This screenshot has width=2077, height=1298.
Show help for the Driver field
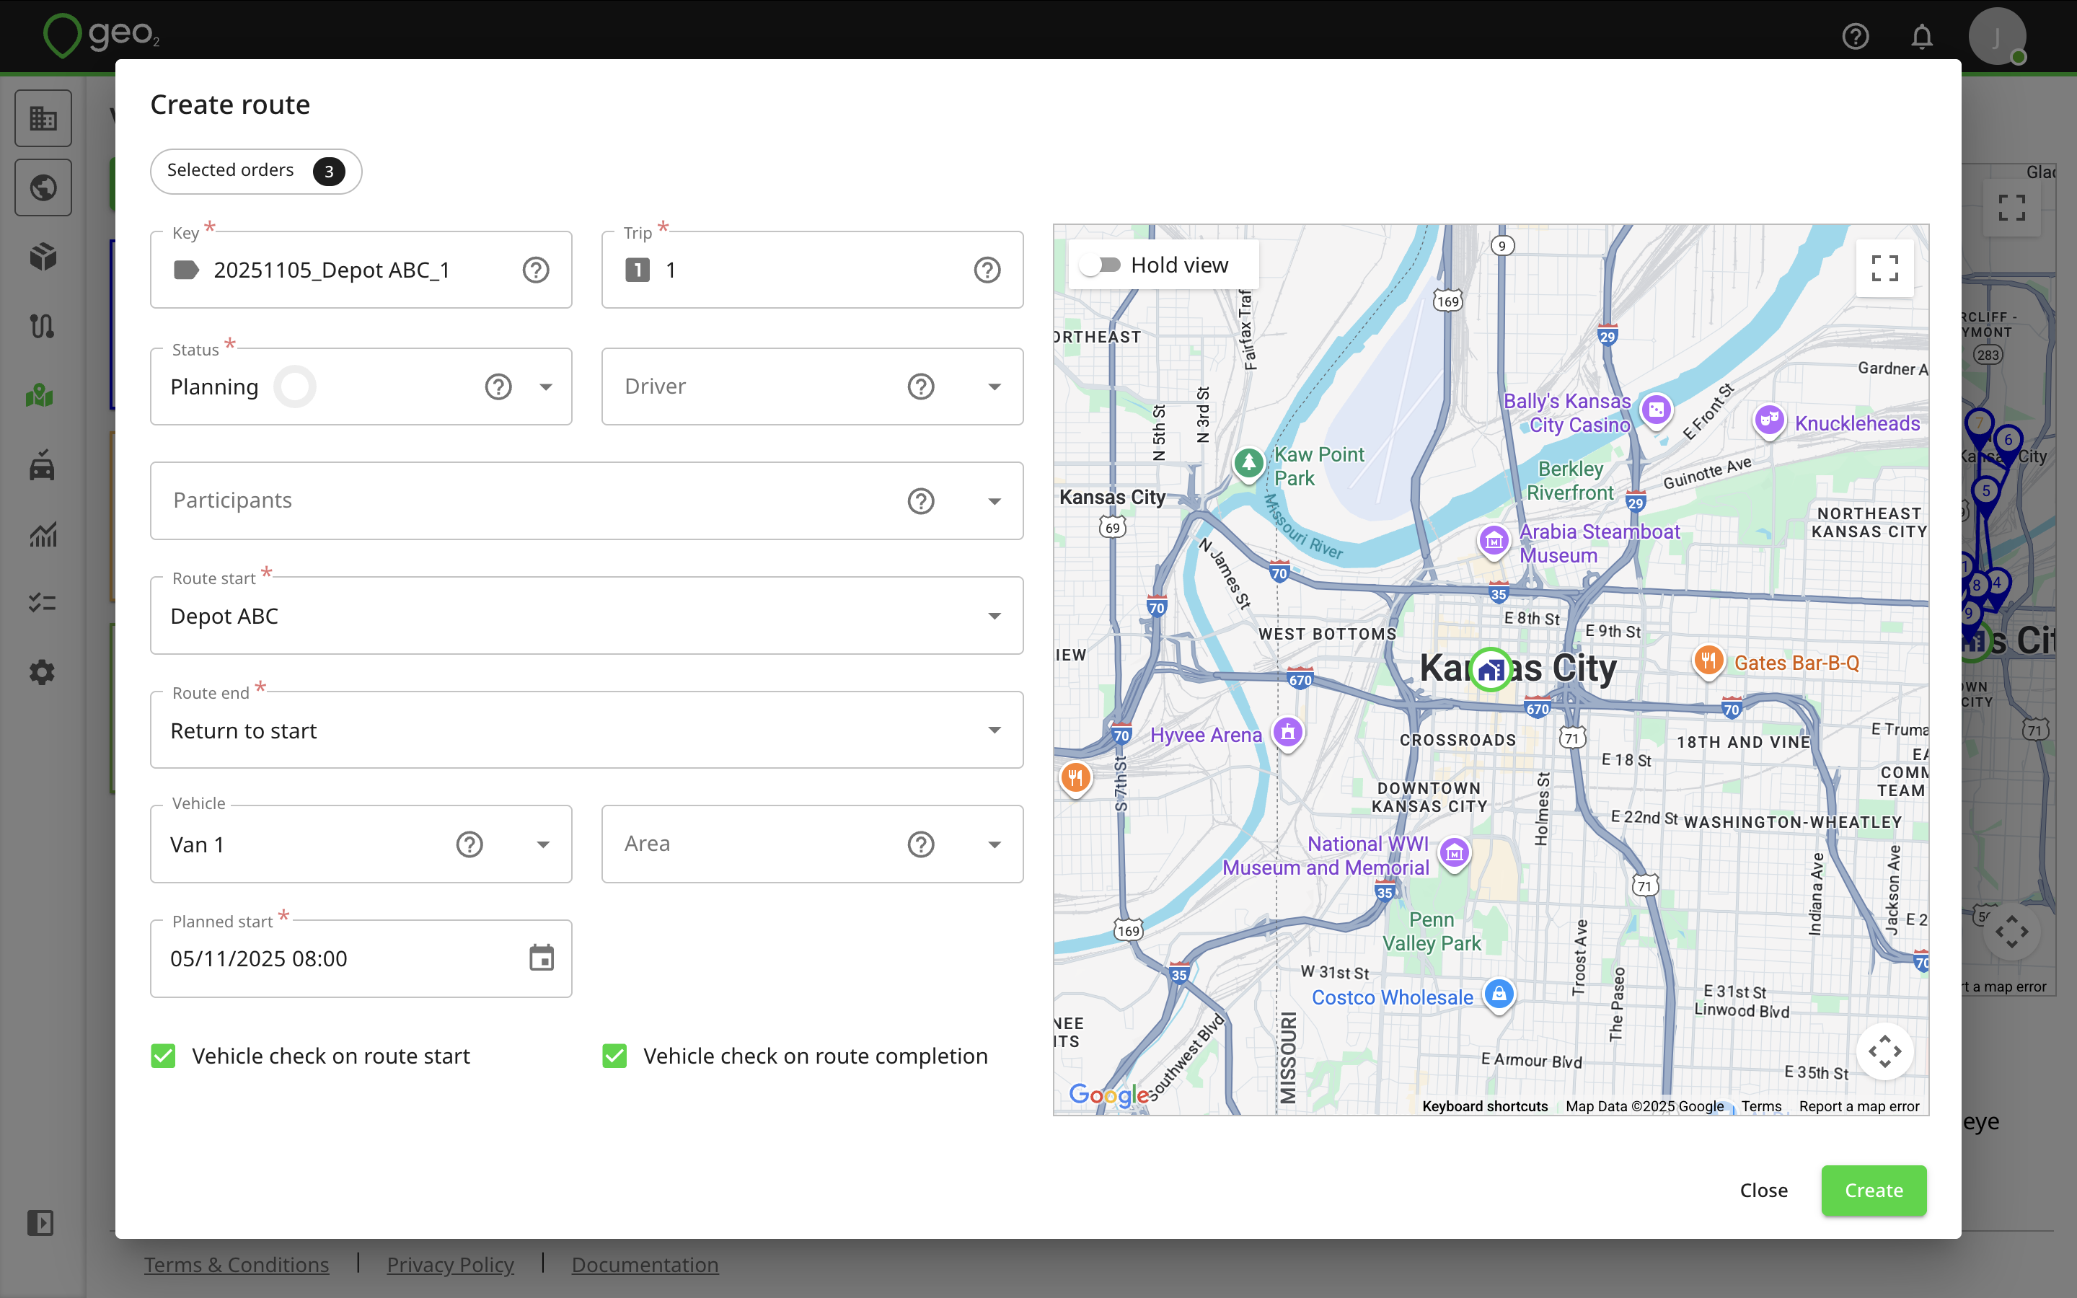coord(921,387)
